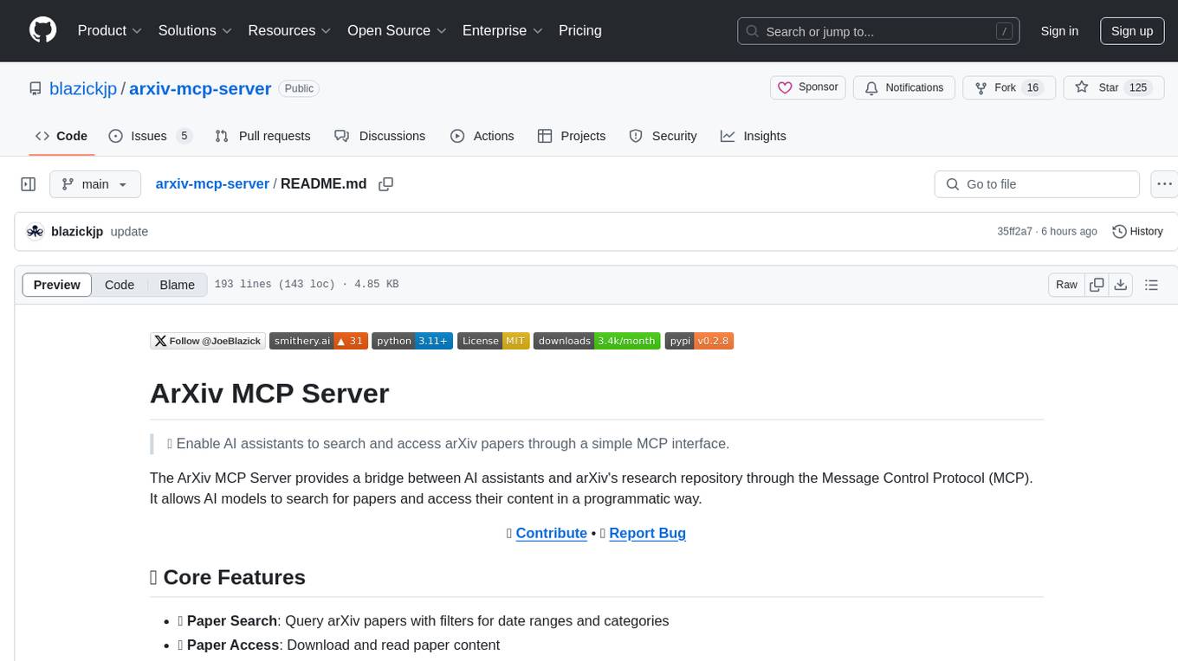The width and height of the screenshot is (1178, 661).
Task: Switch to the Projects tab
Action: click(572, 136)
